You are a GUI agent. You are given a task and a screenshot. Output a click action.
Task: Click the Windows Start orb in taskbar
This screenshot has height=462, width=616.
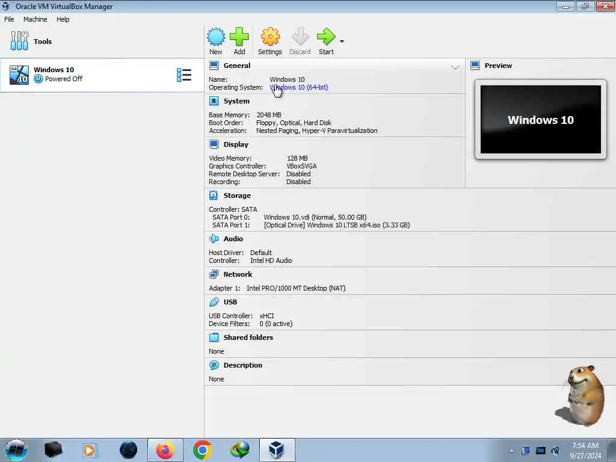[16, 450]
